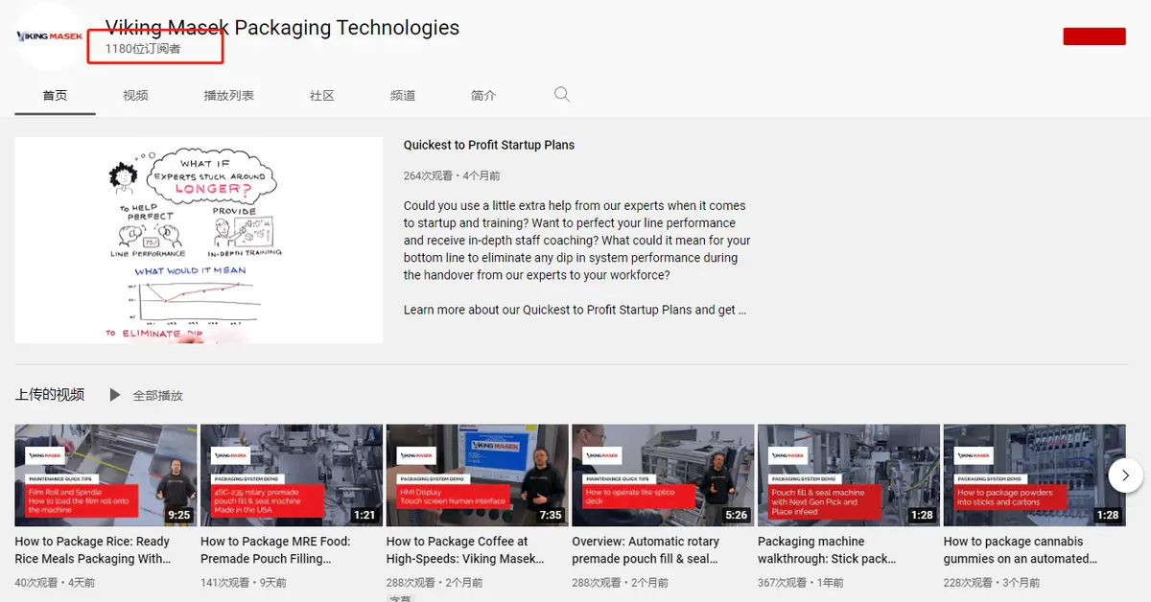The image size is (1151, 602).
Task: Click the channel search magnifier icon
Action: [x=562, y=95]
